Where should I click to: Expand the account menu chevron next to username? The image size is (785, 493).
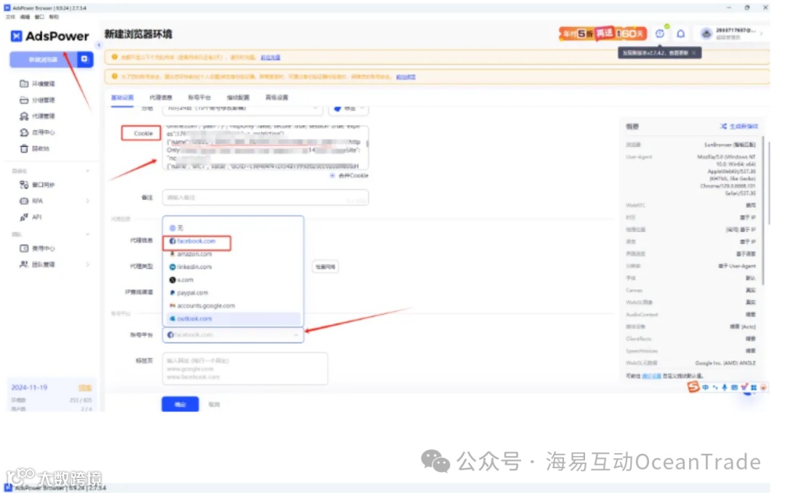pyautogui.click(x=762, y=33)
